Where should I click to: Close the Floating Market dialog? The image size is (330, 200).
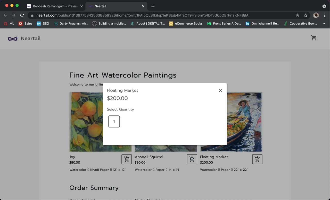click(220, 90)
